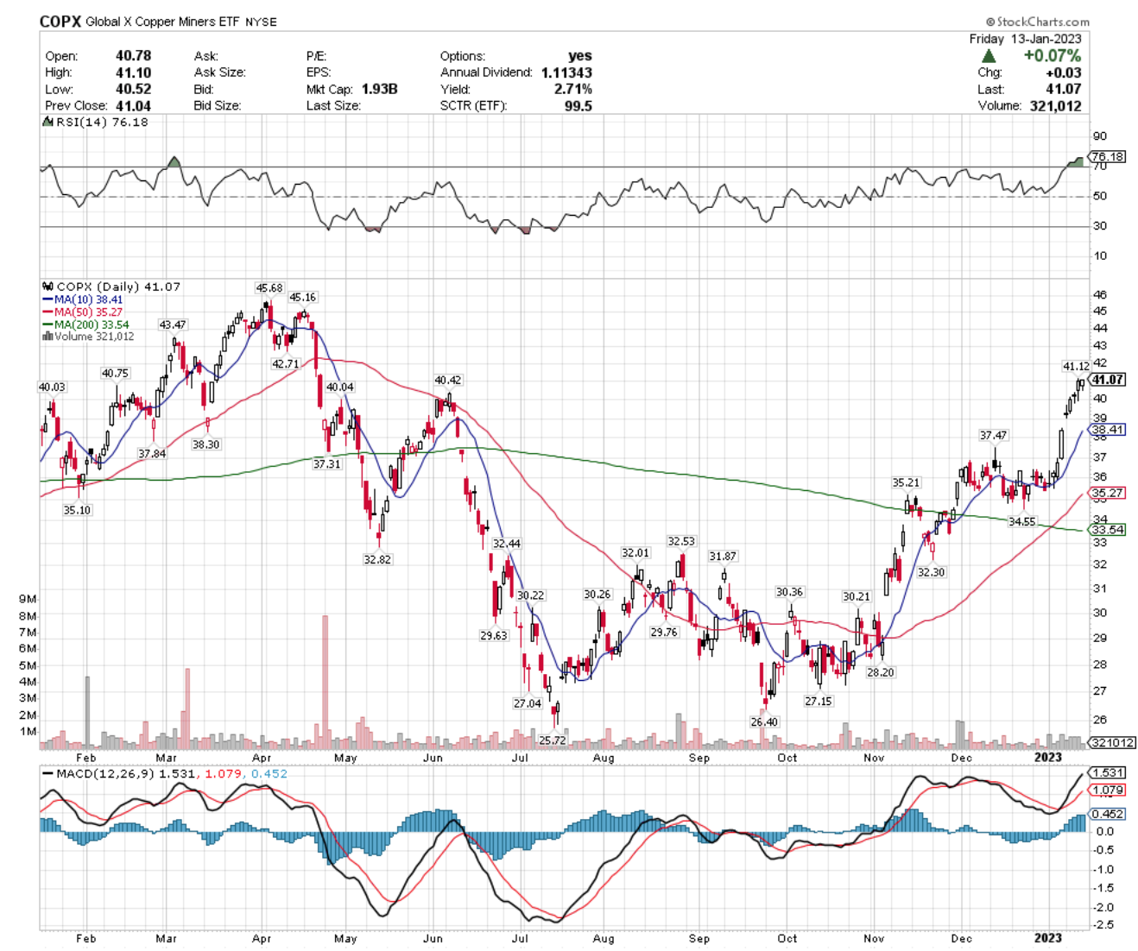The width and height of the screenshot is (1138, 951).
Task: Click the Annual Dividend value 1.11343
Action: 566,72
